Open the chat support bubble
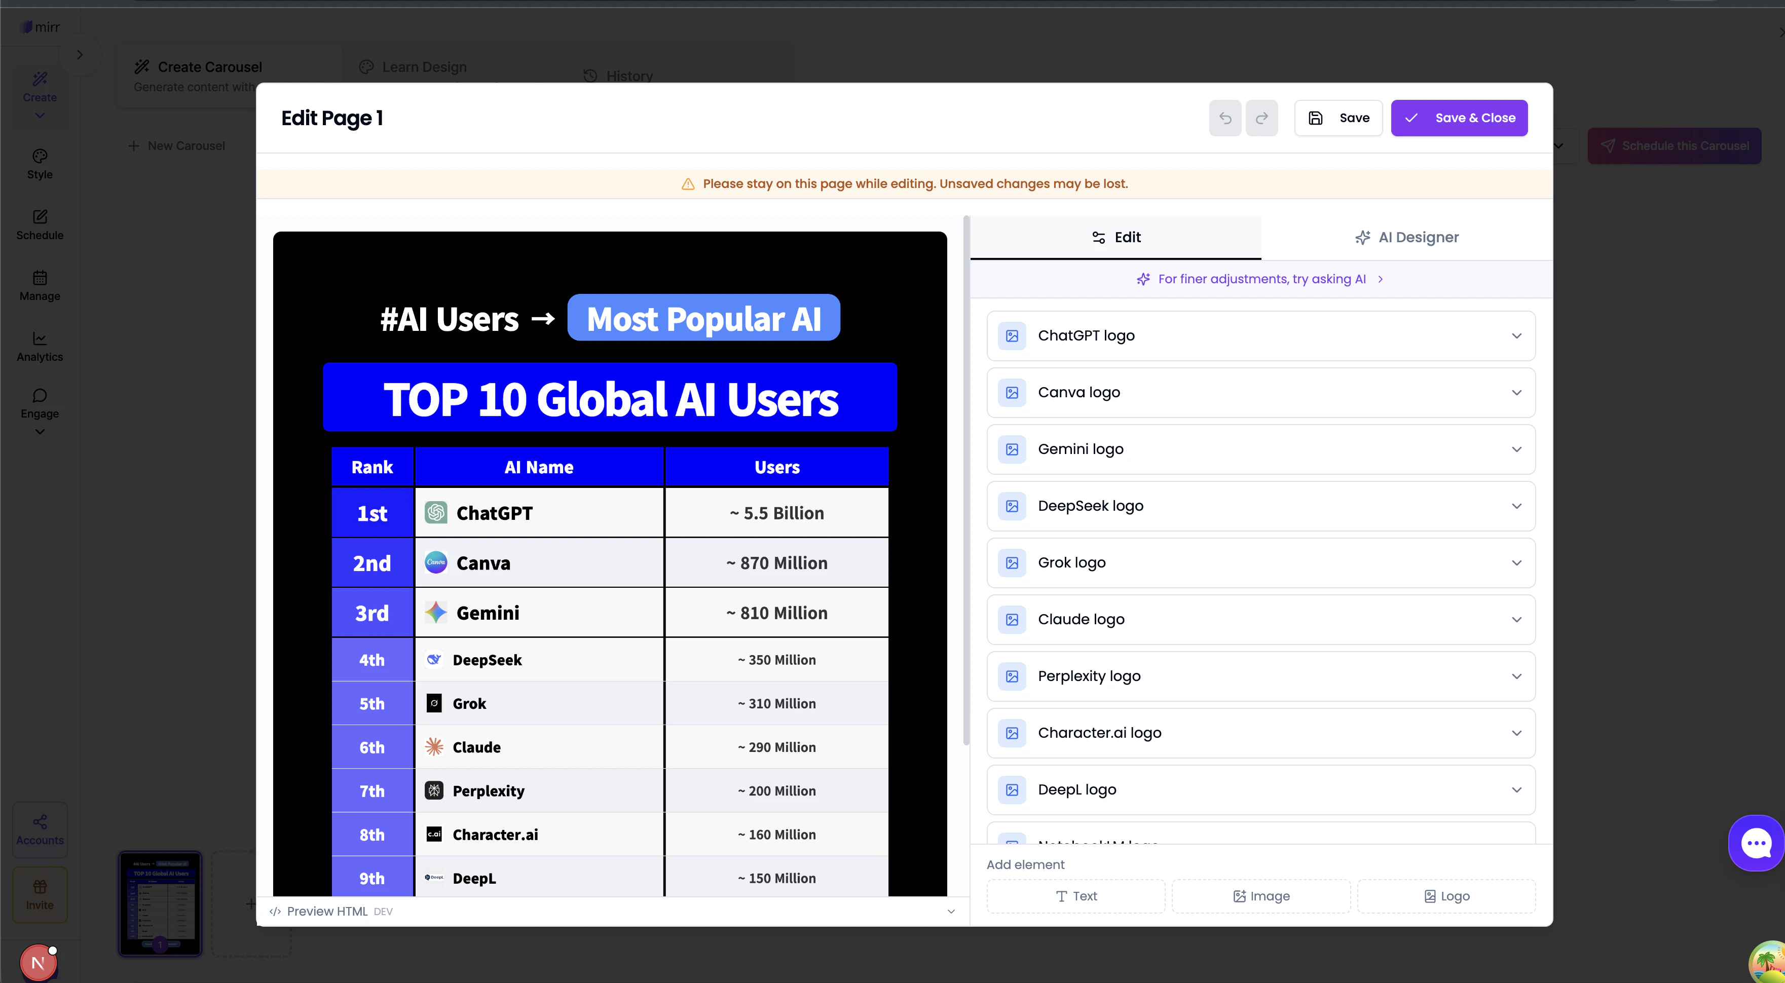Image resolution: width=1785 pixels, height=983 pixels. pos(1756,842)
